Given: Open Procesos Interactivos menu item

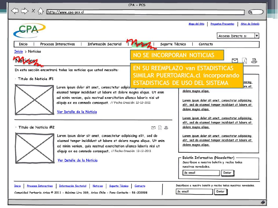Looking at the screenshot, I should click(x=58, y=44).
